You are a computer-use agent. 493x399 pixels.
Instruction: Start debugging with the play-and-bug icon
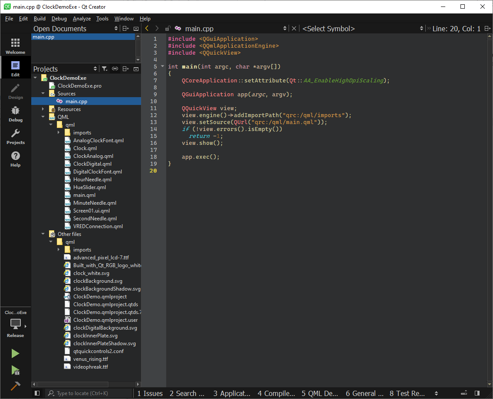[15, 371]
